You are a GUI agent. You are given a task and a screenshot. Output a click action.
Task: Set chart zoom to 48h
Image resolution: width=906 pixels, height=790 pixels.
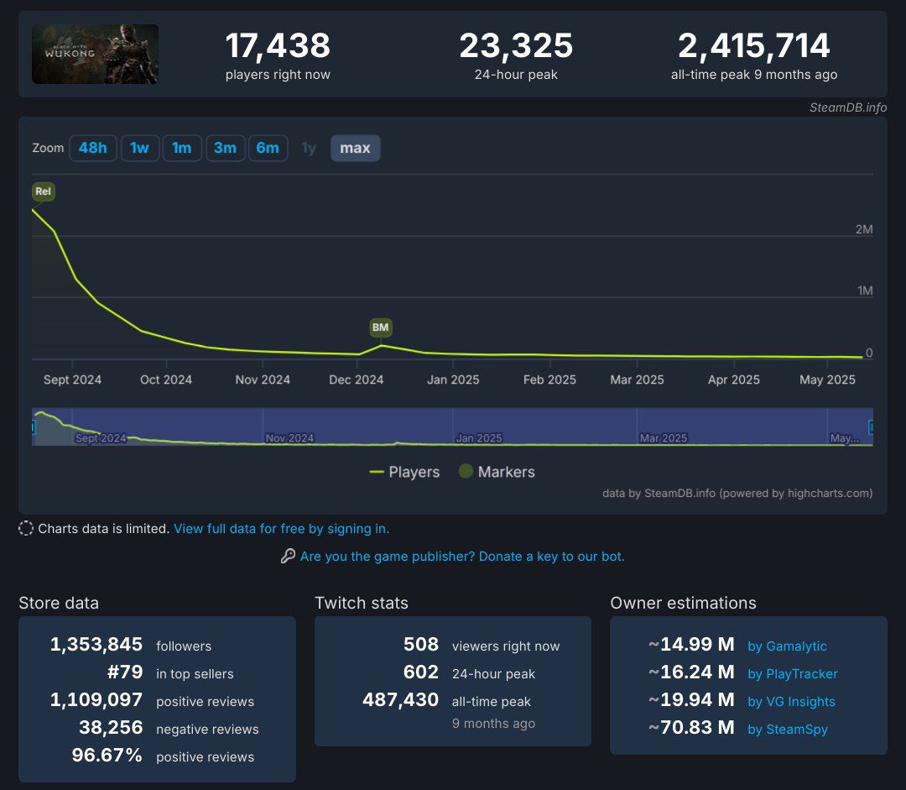92,148
